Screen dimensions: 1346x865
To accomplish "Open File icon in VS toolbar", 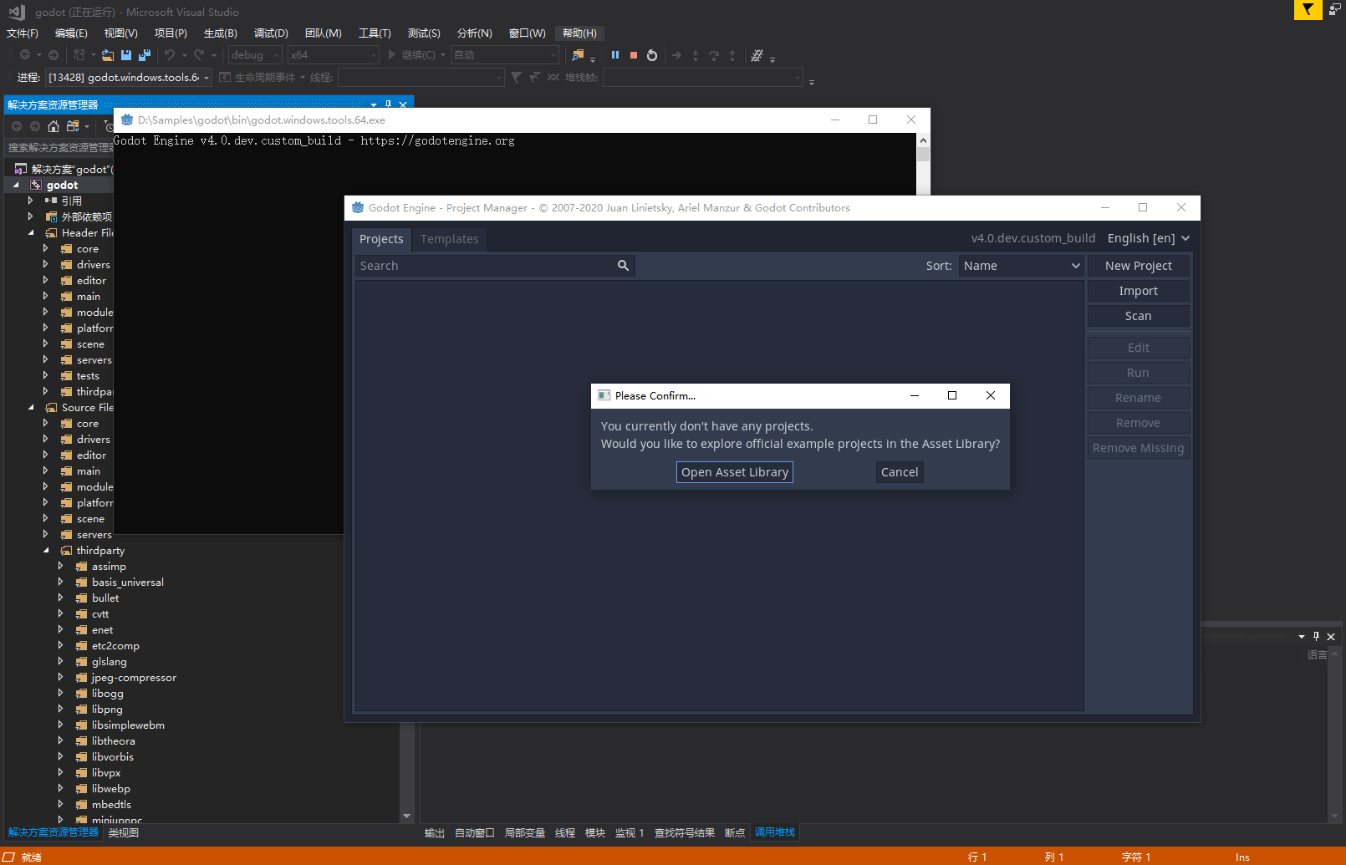I will [108, 55].
